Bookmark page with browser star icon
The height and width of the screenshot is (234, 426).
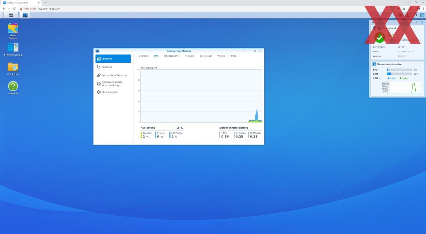click(x=404, y=8)
